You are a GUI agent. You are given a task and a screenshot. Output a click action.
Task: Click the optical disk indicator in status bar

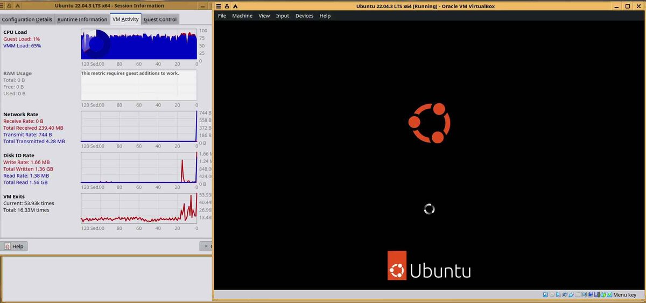[x=552, y=294]
